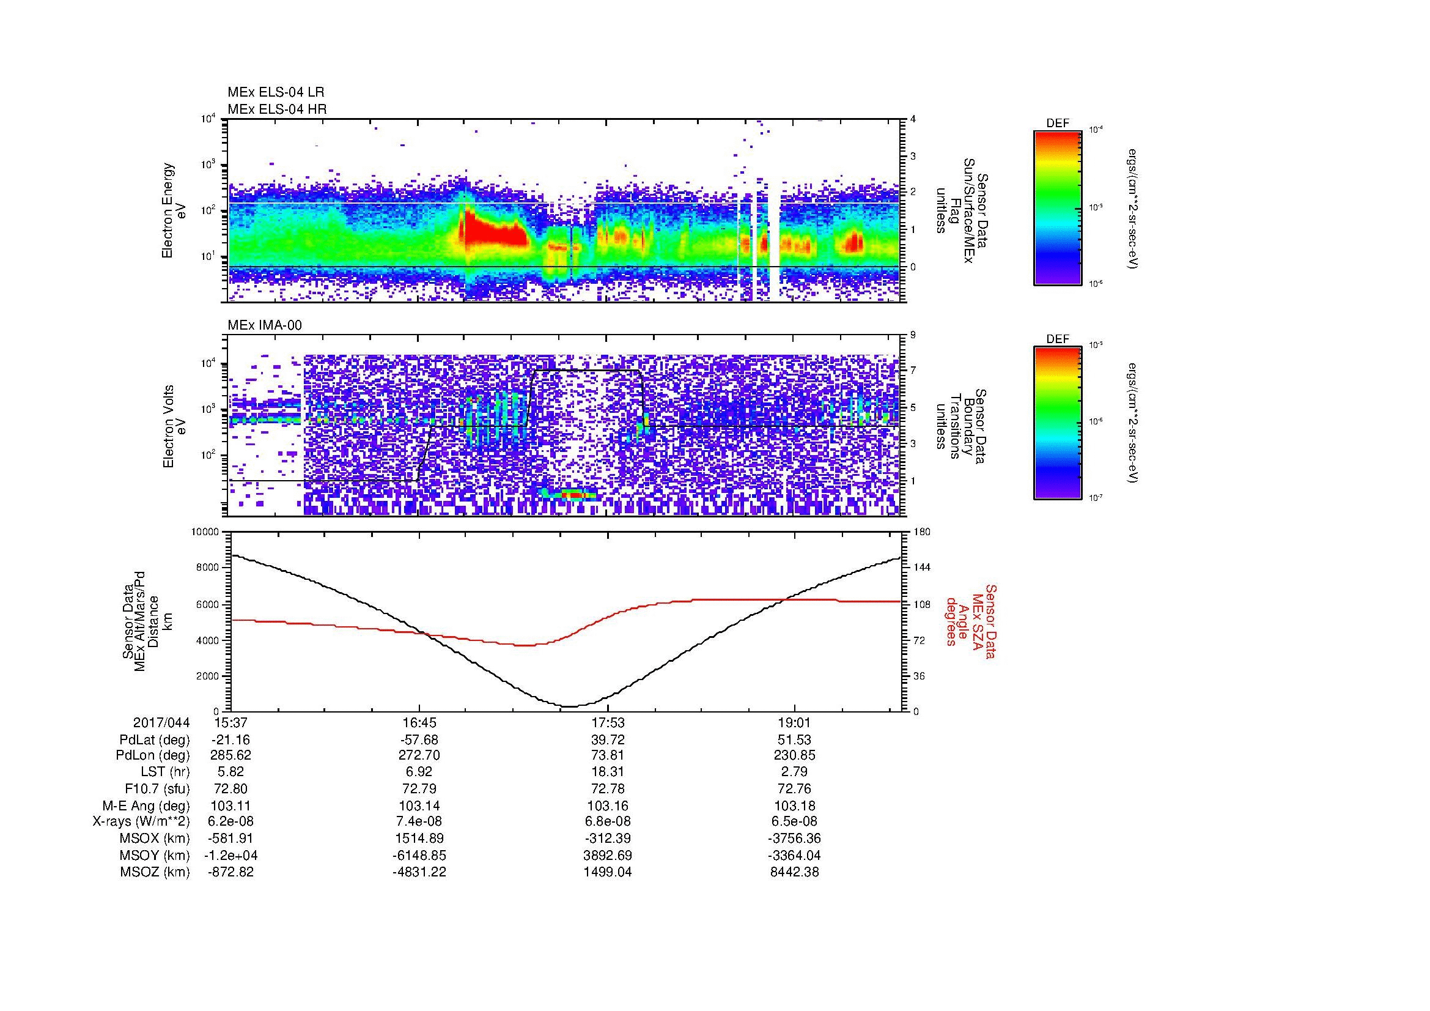This screenshot has width=1430, height=1011.
Task: Click PdLat value 51.53
Action: pos(795,739)
